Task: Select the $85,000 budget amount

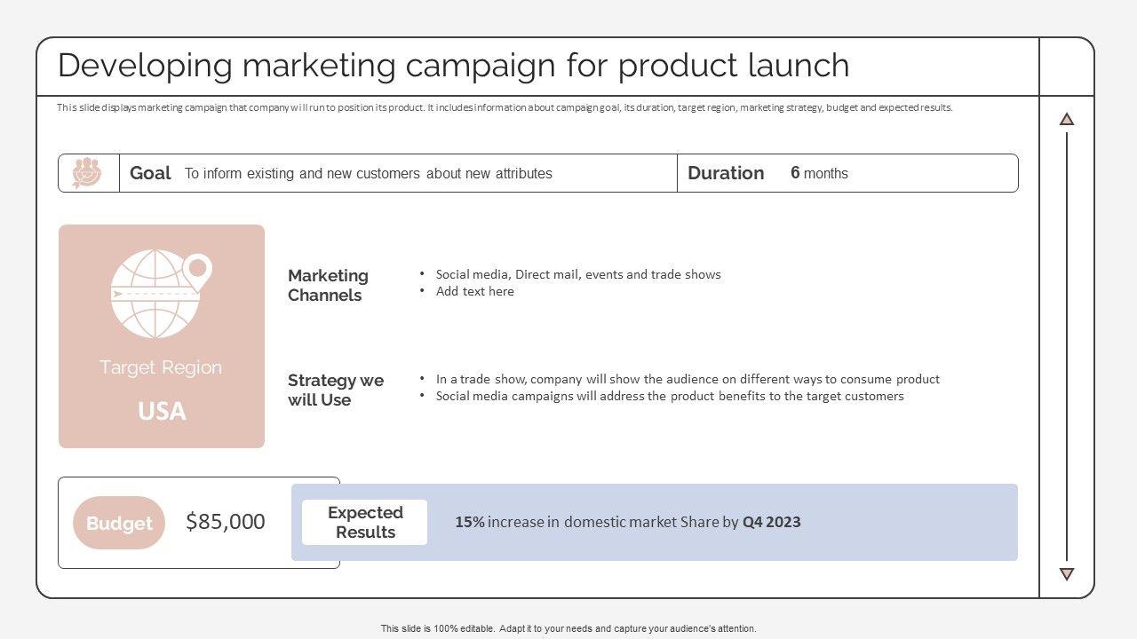Action: [x=226, y=522]
